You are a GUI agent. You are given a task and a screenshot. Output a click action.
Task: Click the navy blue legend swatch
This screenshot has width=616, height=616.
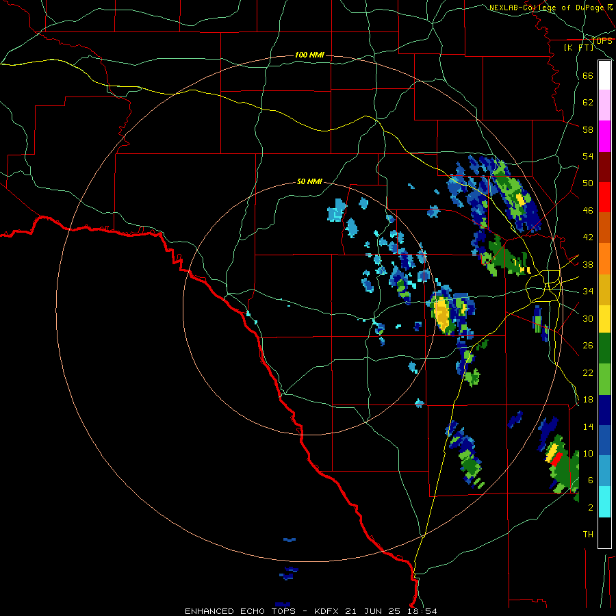pyautogui.click(x=604, y=410)
